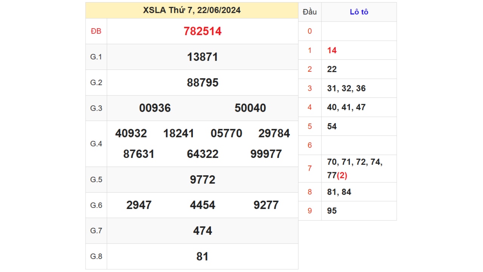Click fourth prize number 64322
The width and height of the screenshot is (483, 272).
(203, 154)
